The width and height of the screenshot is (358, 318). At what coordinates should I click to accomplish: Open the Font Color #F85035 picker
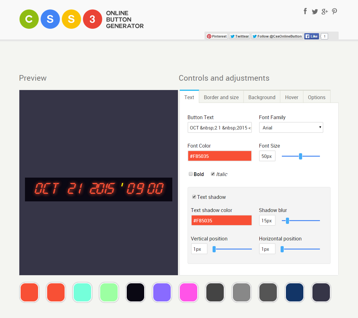click(220, 156)
